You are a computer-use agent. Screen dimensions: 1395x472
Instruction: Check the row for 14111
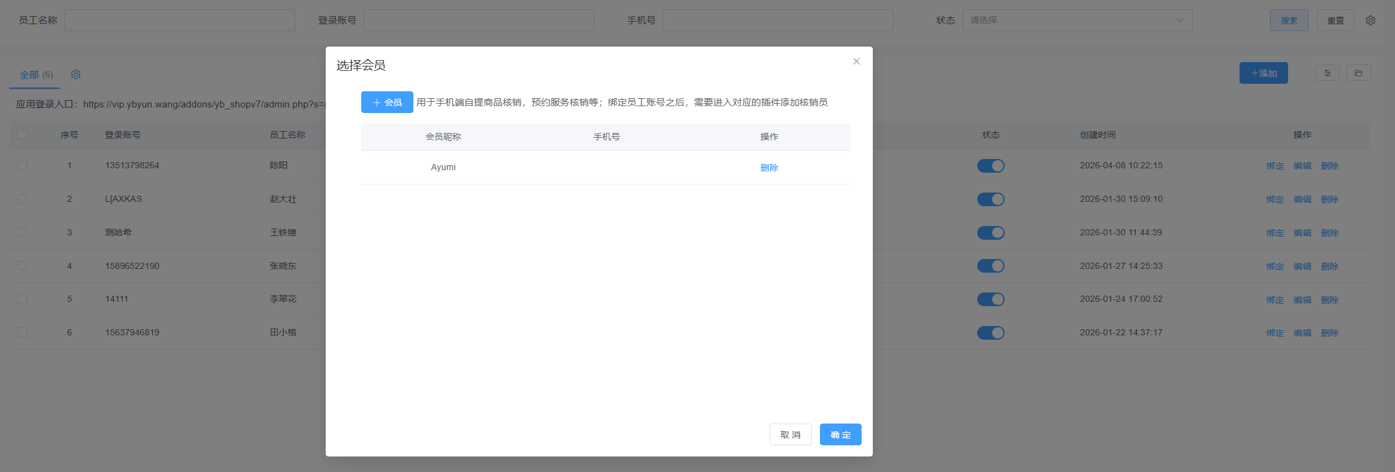(x=22, y=299)
